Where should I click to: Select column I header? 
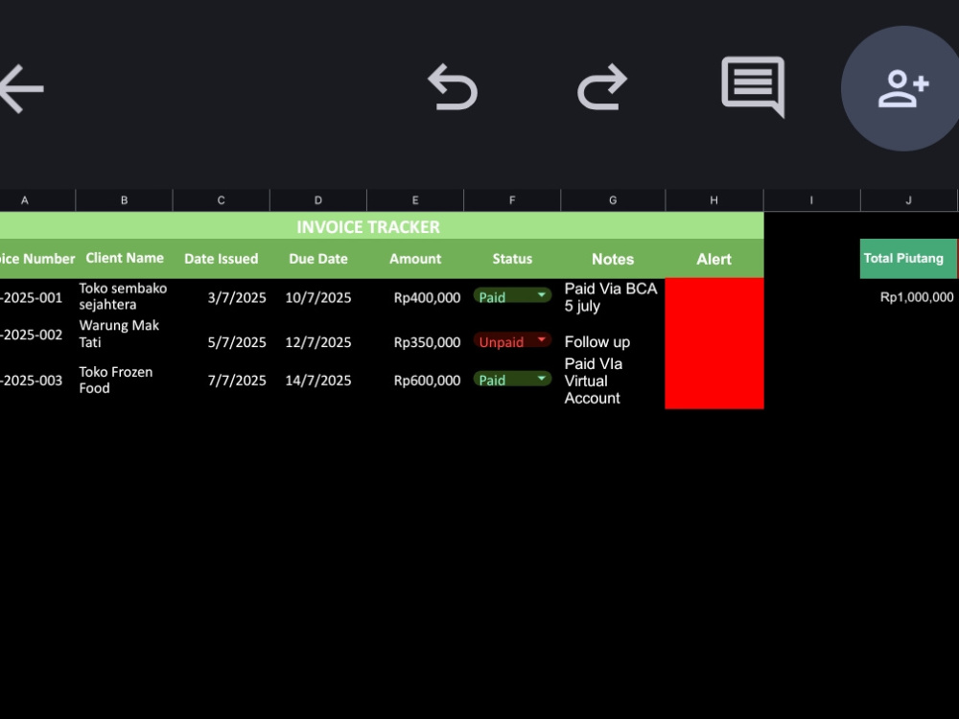811,200
